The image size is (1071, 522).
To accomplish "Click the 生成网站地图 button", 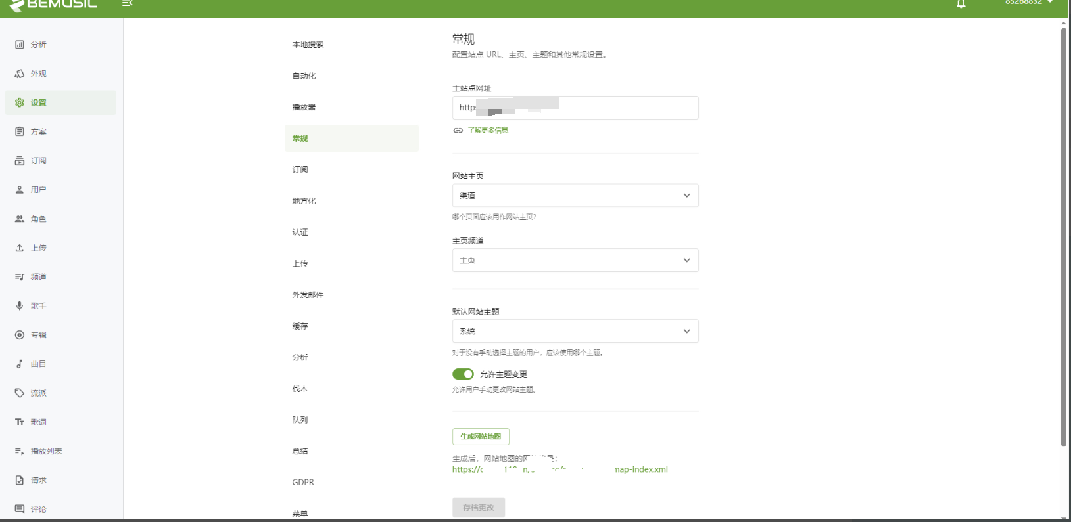I will click(x=481, y=437).
